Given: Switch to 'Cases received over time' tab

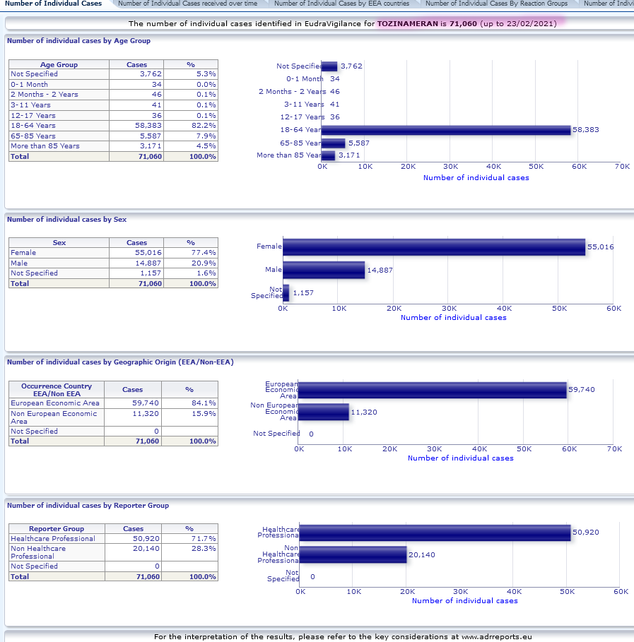Looking at the screenshot, I should point(187,4).
